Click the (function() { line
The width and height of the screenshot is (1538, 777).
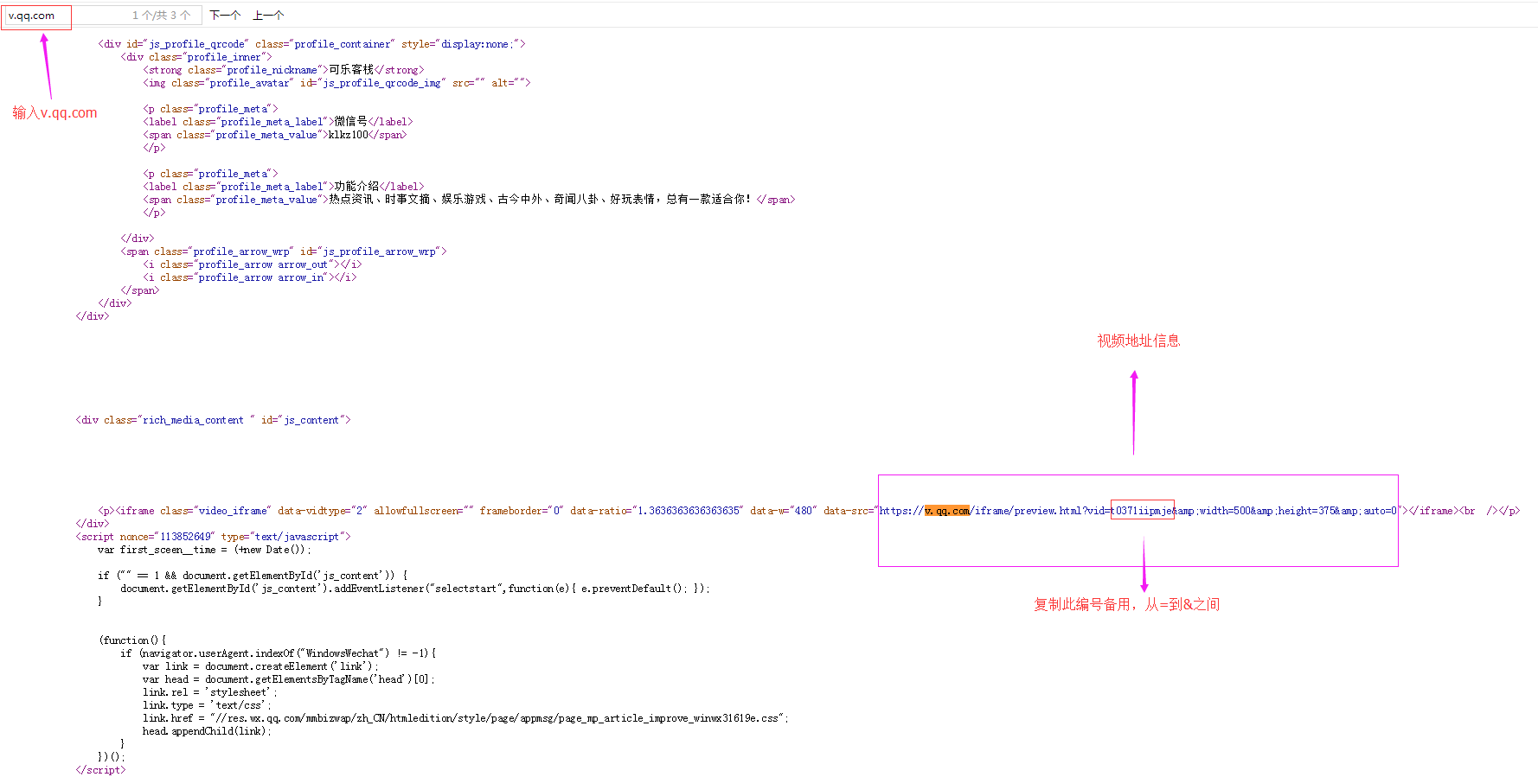(132, 640)
